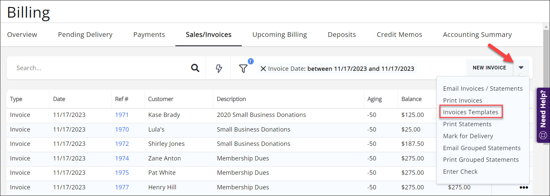
Task: Open invoice reference 1971 link
Action: [x=122, y=115]
